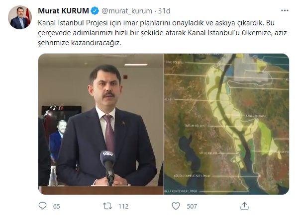Click Küçükçekmece Yat Limanı map label
This screenshot has height=215, width=296.
tap(192, 176)
